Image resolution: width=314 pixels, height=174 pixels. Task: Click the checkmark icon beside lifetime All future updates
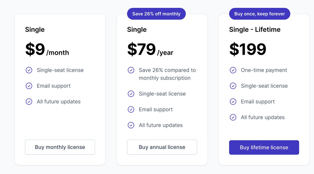coord(233,117)
